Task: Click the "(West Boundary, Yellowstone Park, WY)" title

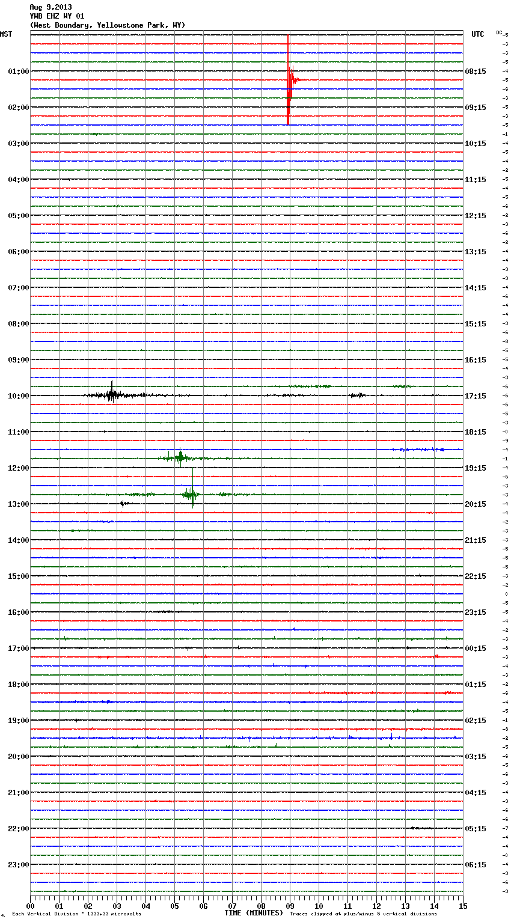Action: 108,25
